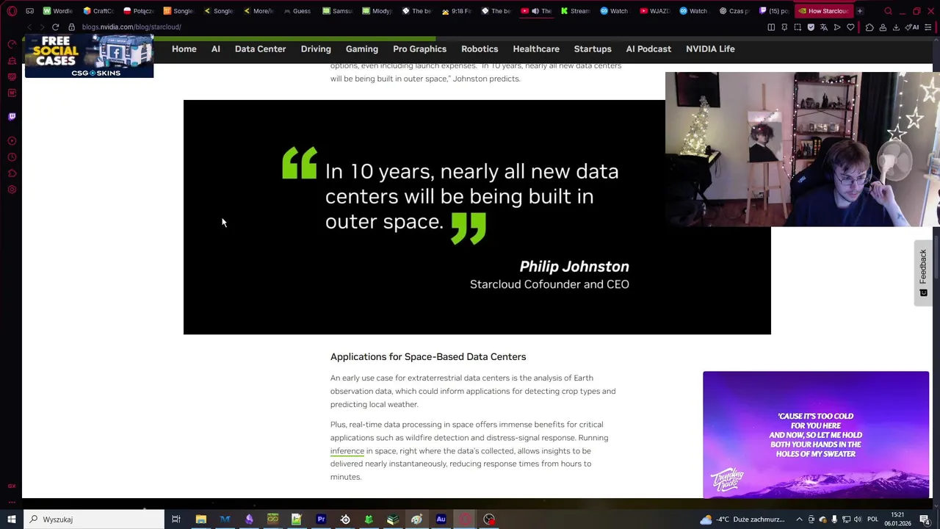940x529 pixels.
Task: Switch to the How Starcloud tab
Action: 823,11
